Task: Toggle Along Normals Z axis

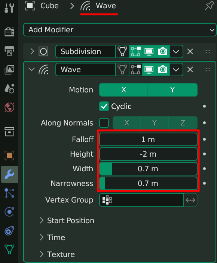Action: [x=183, y=123]
